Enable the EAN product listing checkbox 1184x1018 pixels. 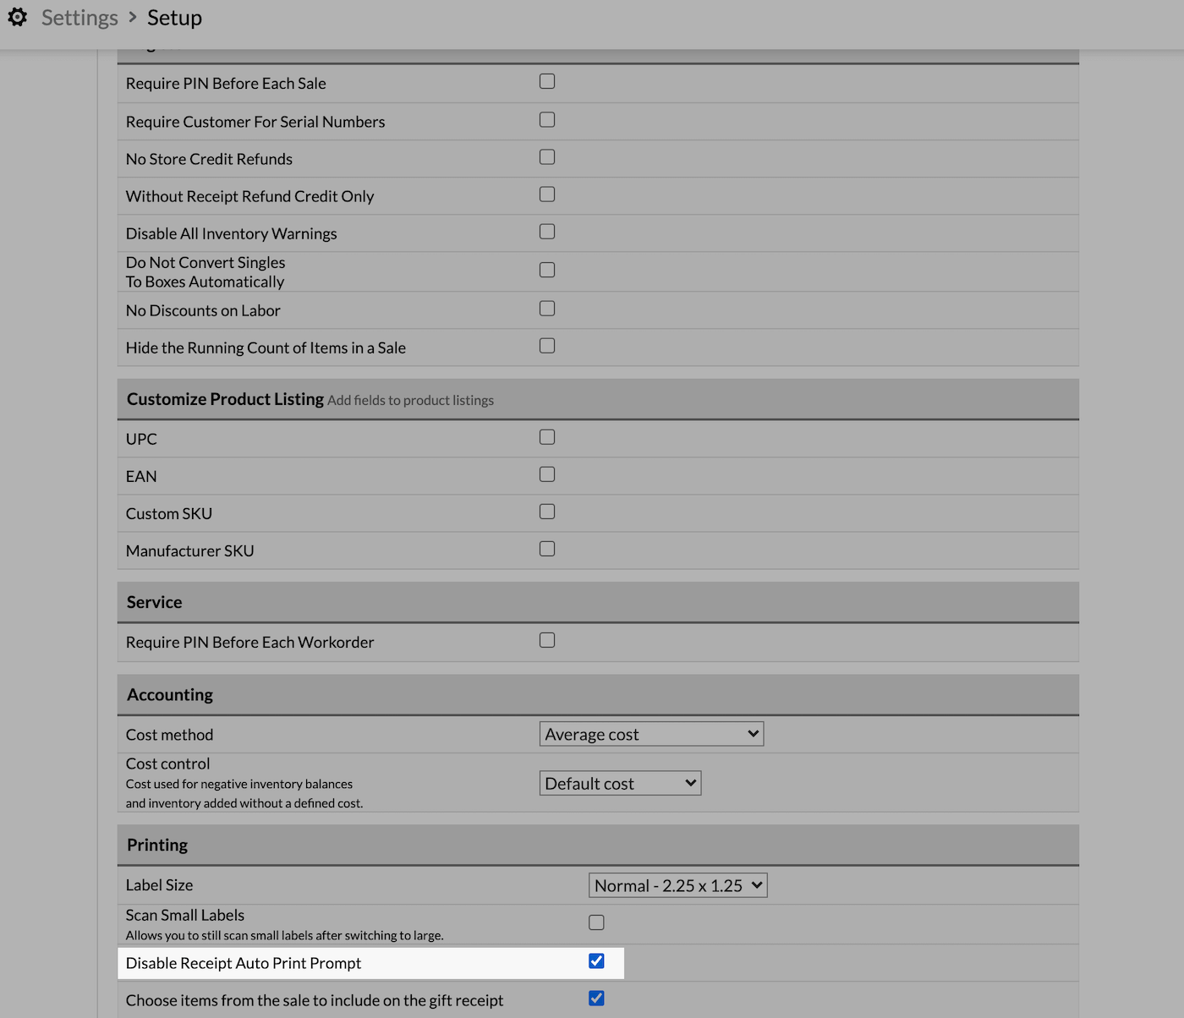point(547,474)
